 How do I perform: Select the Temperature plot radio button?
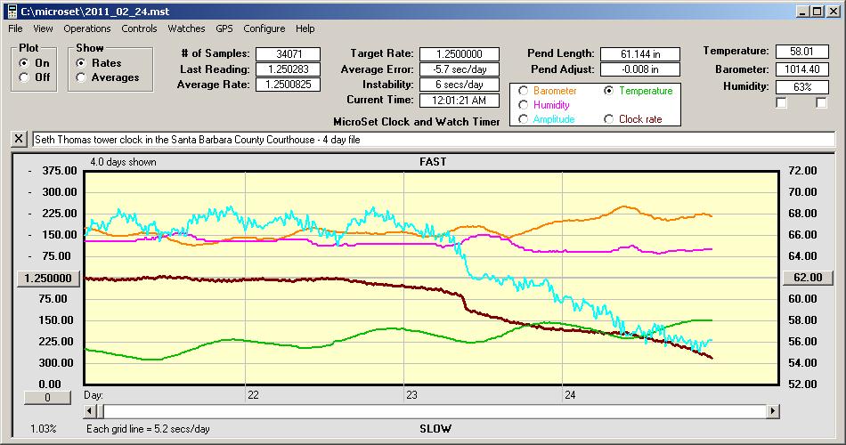(x=608, y=91)
